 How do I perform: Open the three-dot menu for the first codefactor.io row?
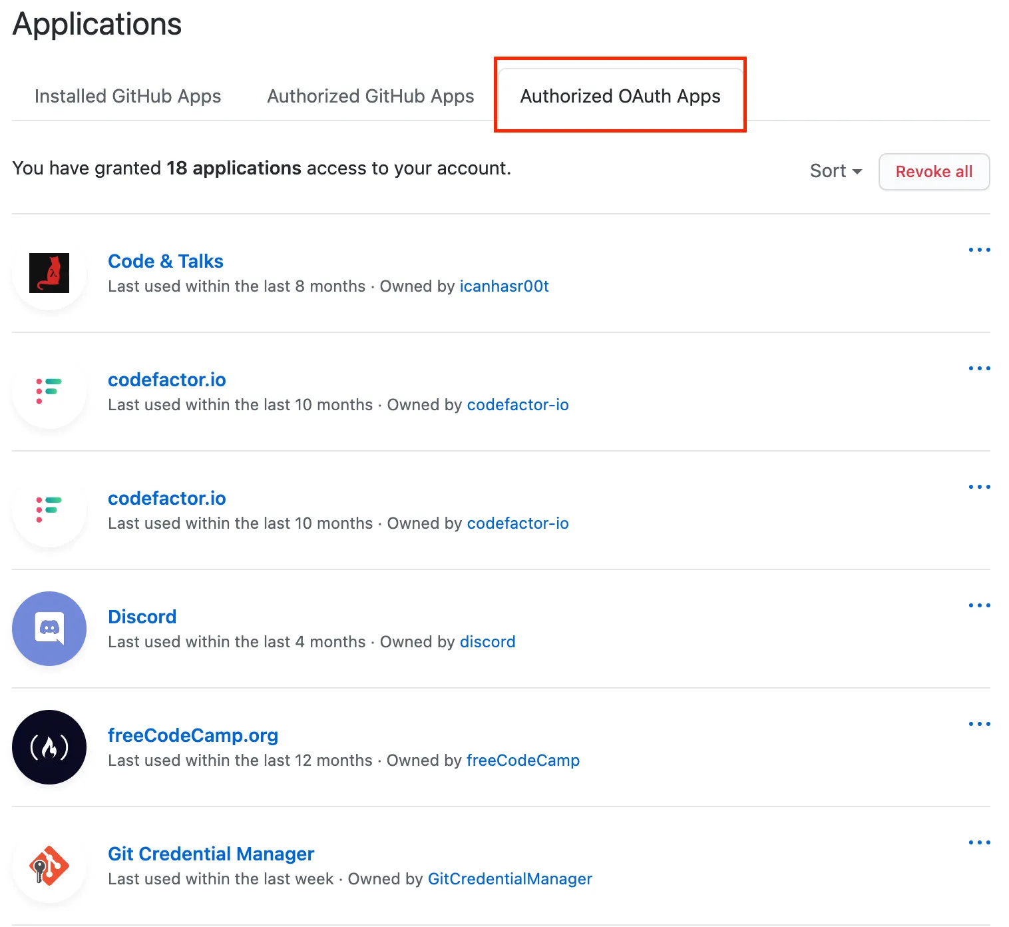coord(979,368)
